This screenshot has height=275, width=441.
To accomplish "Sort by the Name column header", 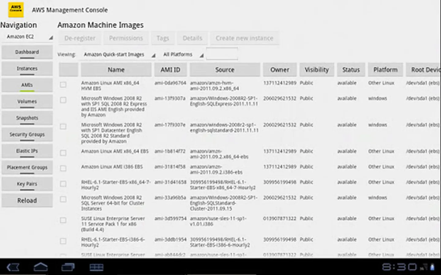I will 116,70.
